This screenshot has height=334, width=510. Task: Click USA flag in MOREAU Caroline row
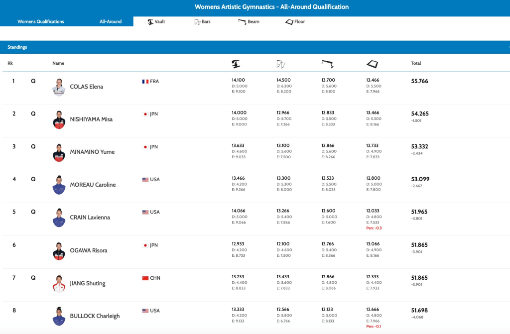[145, 179]
